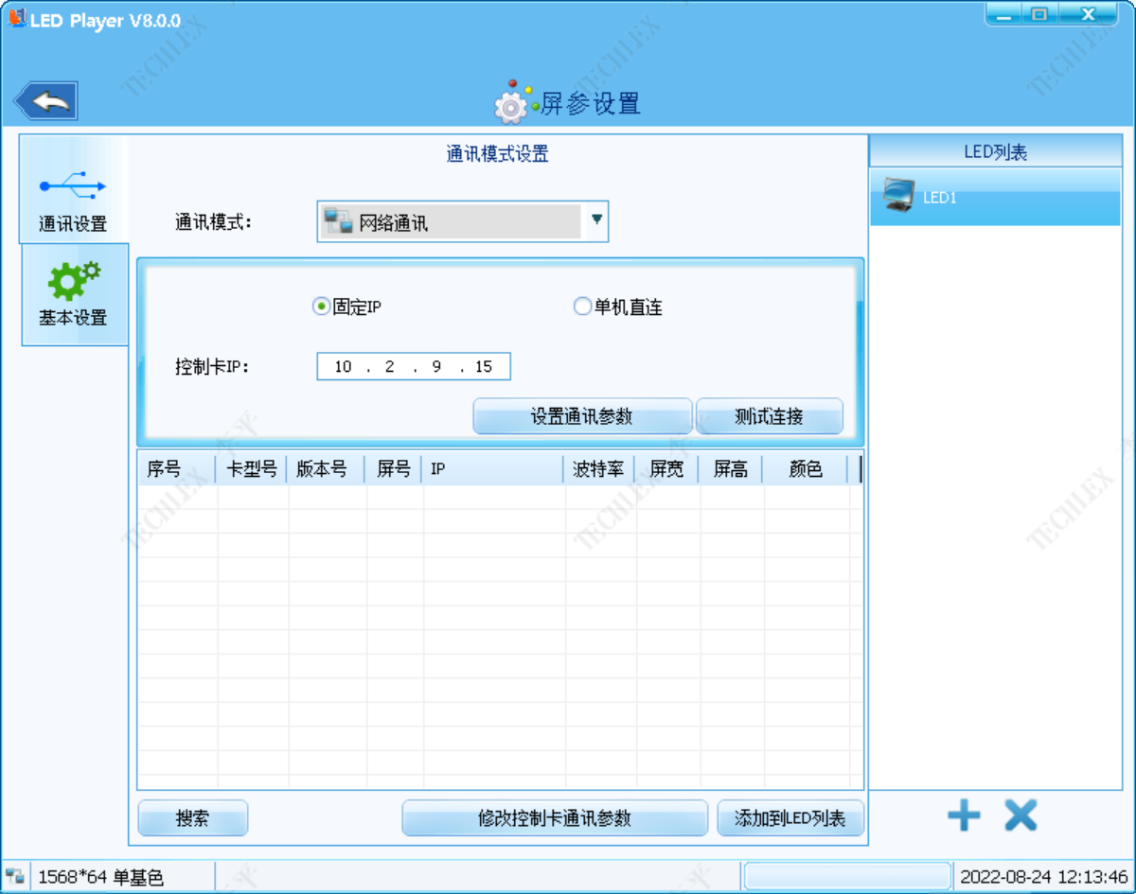Click the 修改控制卡通讯参数 button
This screenshot has height=894, width=1136.
(x=555, y=818)
